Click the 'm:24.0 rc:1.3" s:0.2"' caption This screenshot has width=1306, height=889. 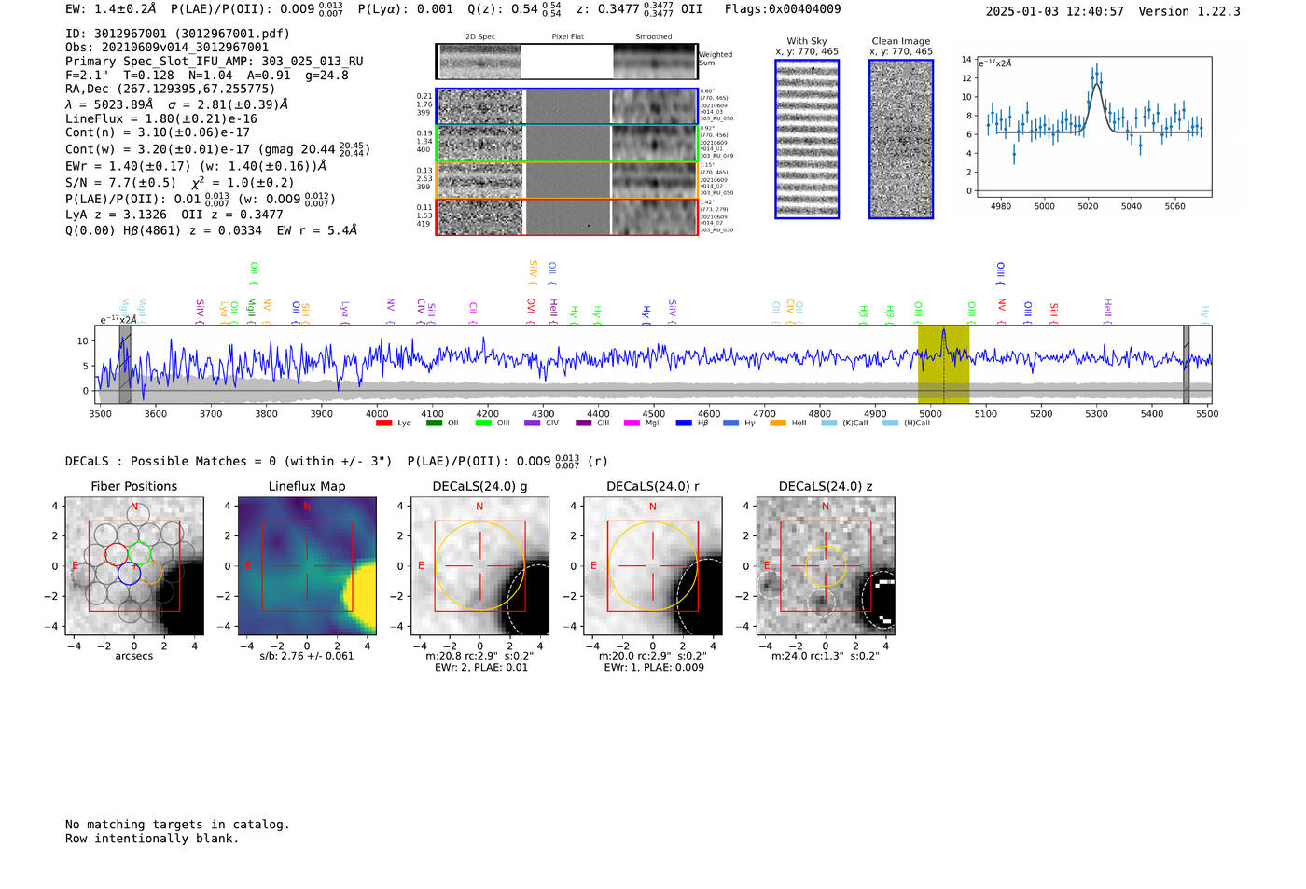click(x=826, y=656)
